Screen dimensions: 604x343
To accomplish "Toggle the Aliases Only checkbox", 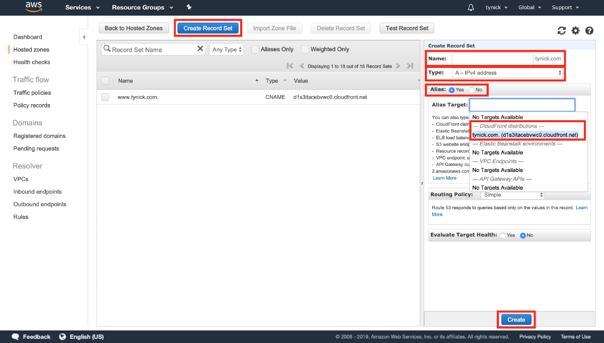I will tap(255, 49).
